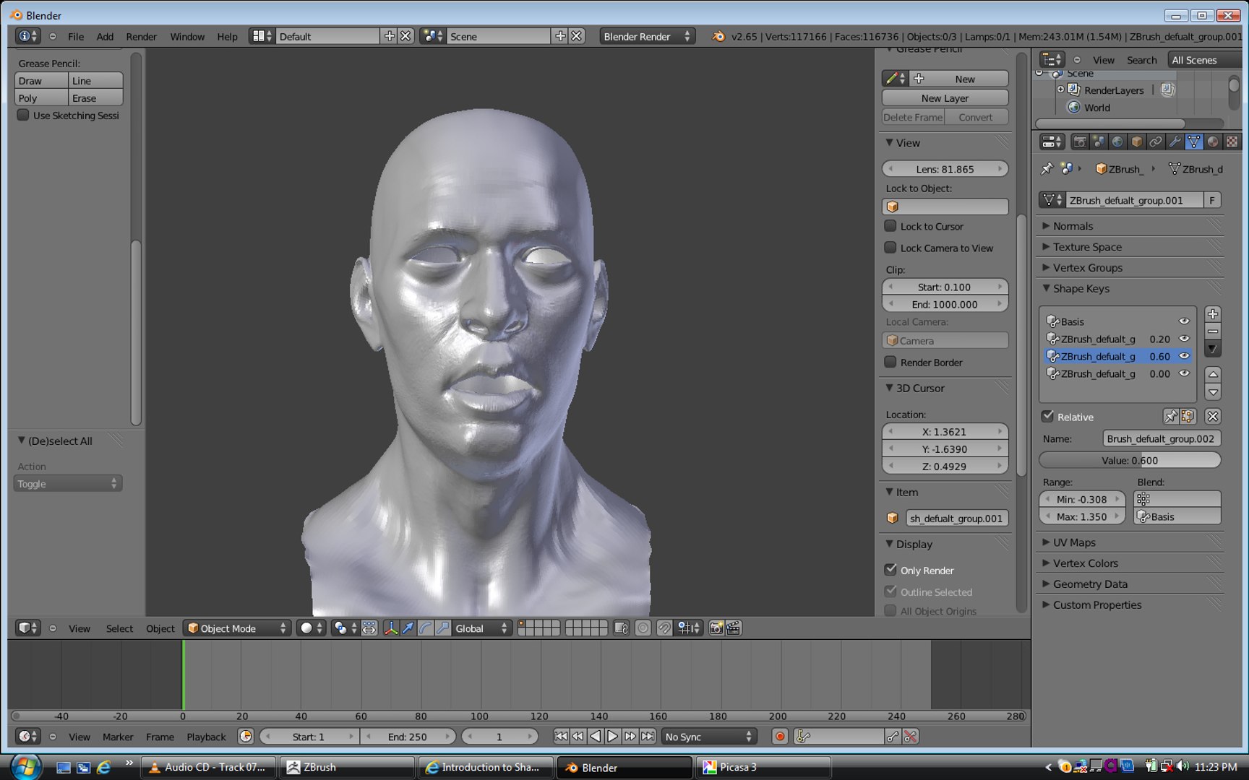Toggle snap magnet icon in 3D header
This screenshot has width=1249, height=780.
click(664, 628)
